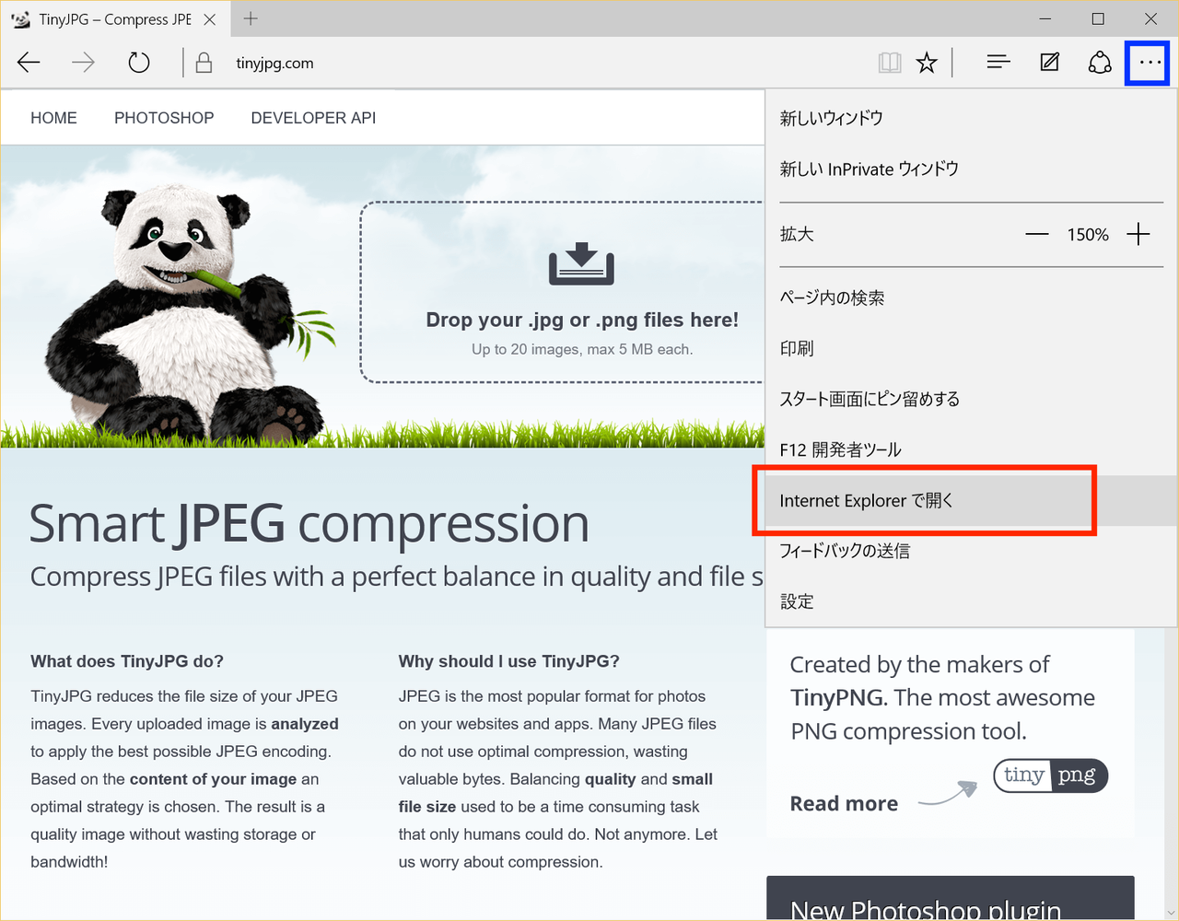Choose Internet Explorer で開く

coord(971,500)
